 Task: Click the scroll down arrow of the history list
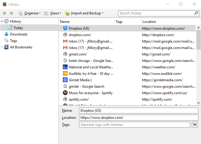click(x=199, y=103)
